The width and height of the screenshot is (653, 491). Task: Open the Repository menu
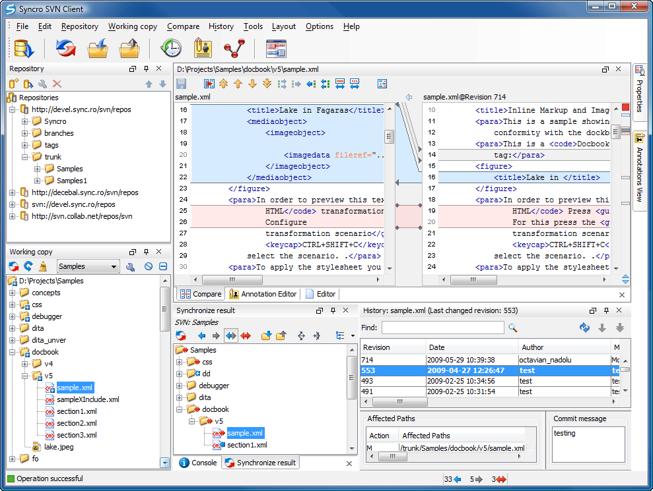[x=79, y=26]
